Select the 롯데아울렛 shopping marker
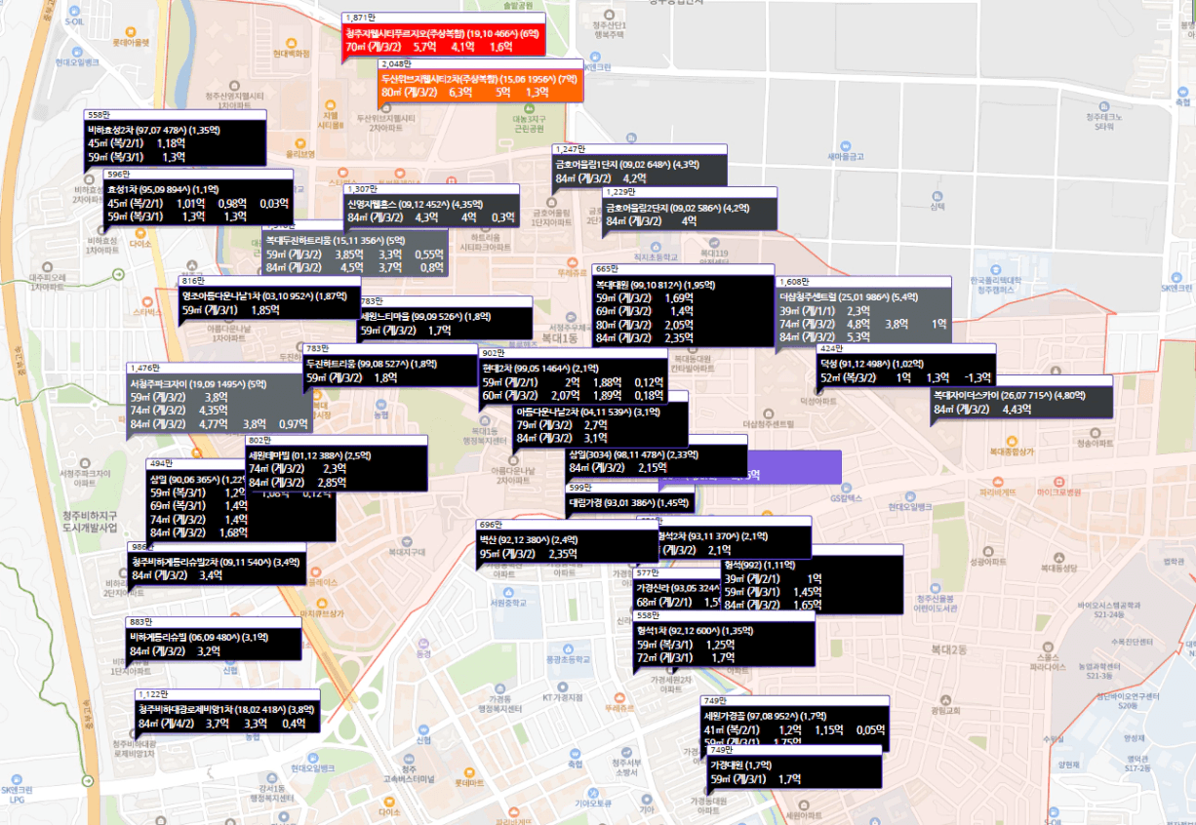Screen dimensions: 1196x825 point(129,36)
